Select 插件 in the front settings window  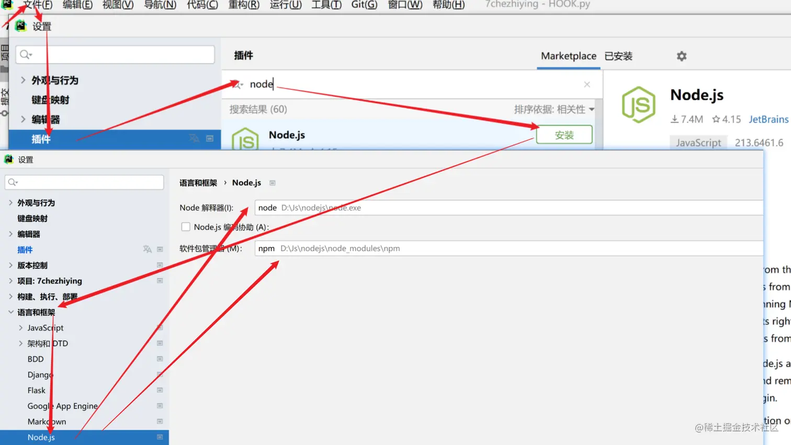pos(25,249)
